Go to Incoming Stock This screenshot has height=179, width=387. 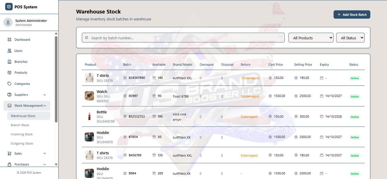22,134
